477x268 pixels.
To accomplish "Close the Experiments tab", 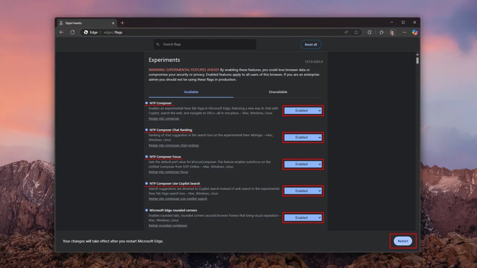I will pyautogui.click(x=113, y=23).
